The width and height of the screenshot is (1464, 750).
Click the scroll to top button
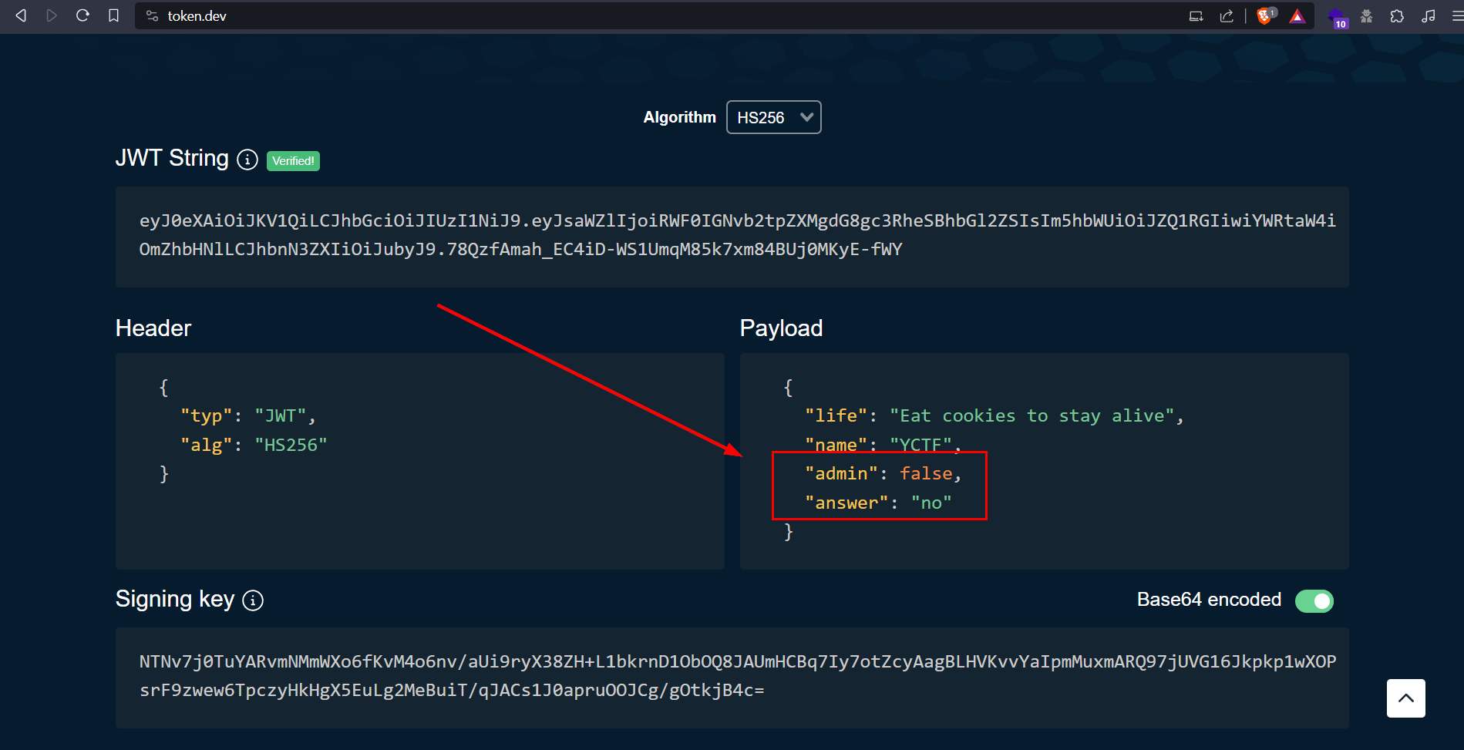tap(1405, 698)
